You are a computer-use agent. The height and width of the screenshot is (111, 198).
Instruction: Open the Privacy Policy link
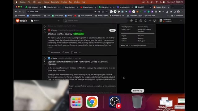[x=126, y=29]
